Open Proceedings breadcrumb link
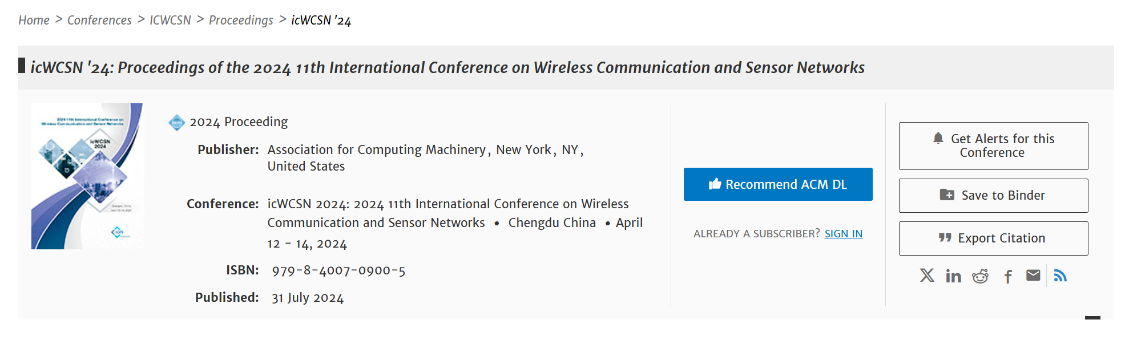The height and width of the screenshot is (360, 1125). click(x=241, y=21)
